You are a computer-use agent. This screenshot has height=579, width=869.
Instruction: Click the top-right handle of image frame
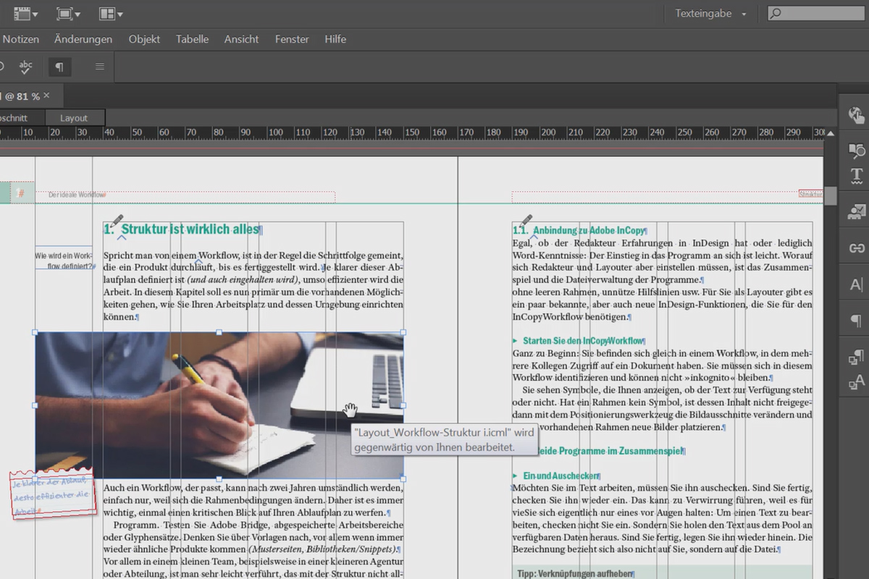click(x=403, y=332)
